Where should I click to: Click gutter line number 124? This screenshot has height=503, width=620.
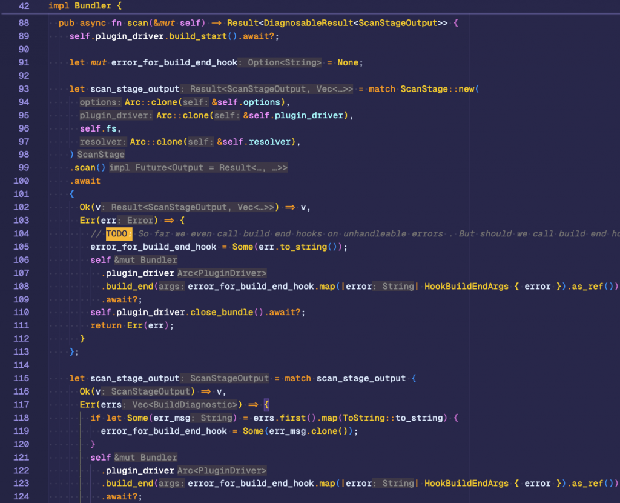pyautogui.click(x=21, y=496)
